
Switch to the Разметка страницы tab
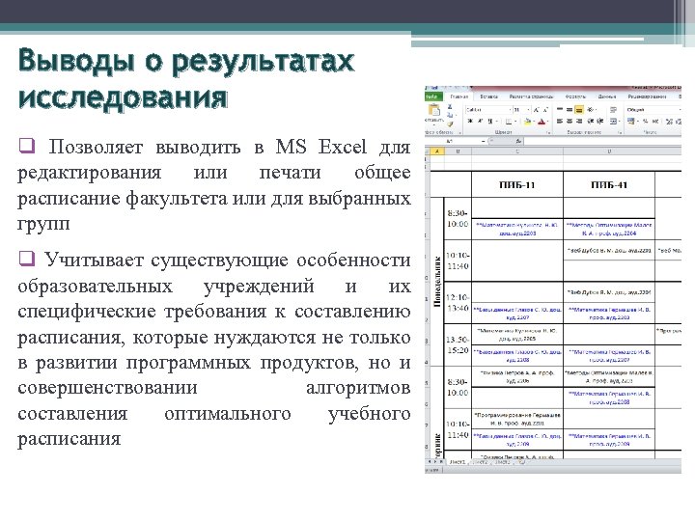(531, 96)
